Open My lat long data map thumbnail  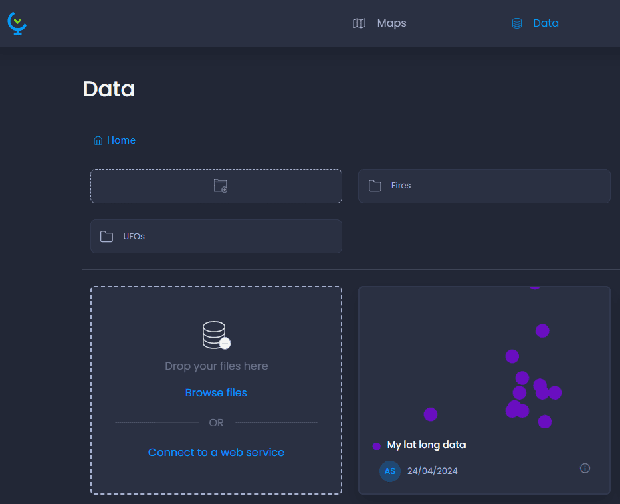484,358
